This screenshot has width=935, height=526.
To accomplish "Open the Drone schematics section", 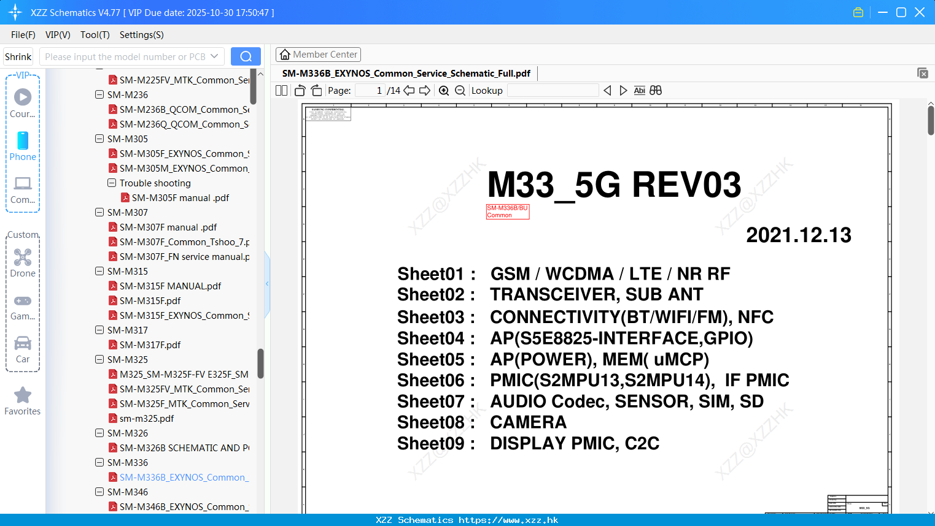I will [x=22, y=263].
